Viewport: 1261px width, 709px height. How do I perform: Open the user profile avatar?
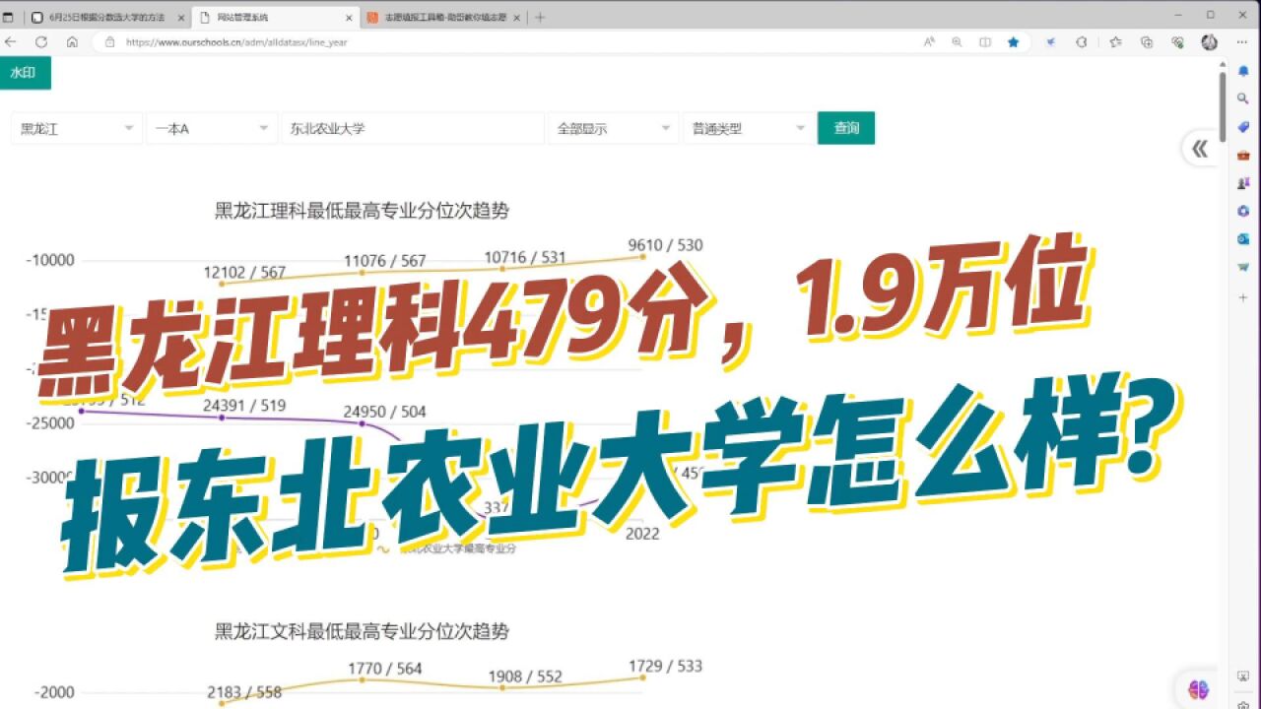pos(1210,42)
